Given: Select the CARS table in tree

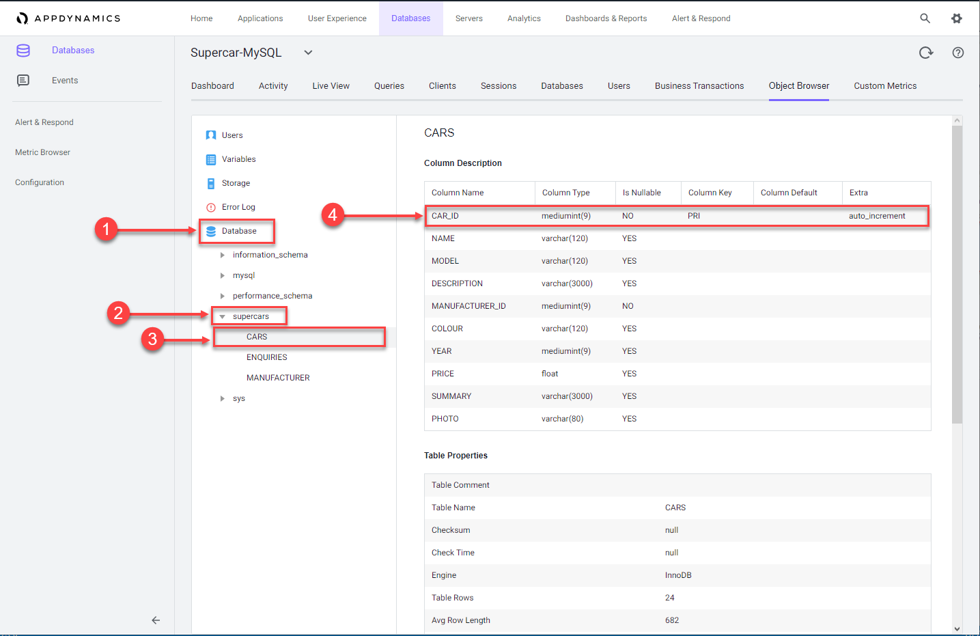Looking at the screenshot, I should click(257, 337).
